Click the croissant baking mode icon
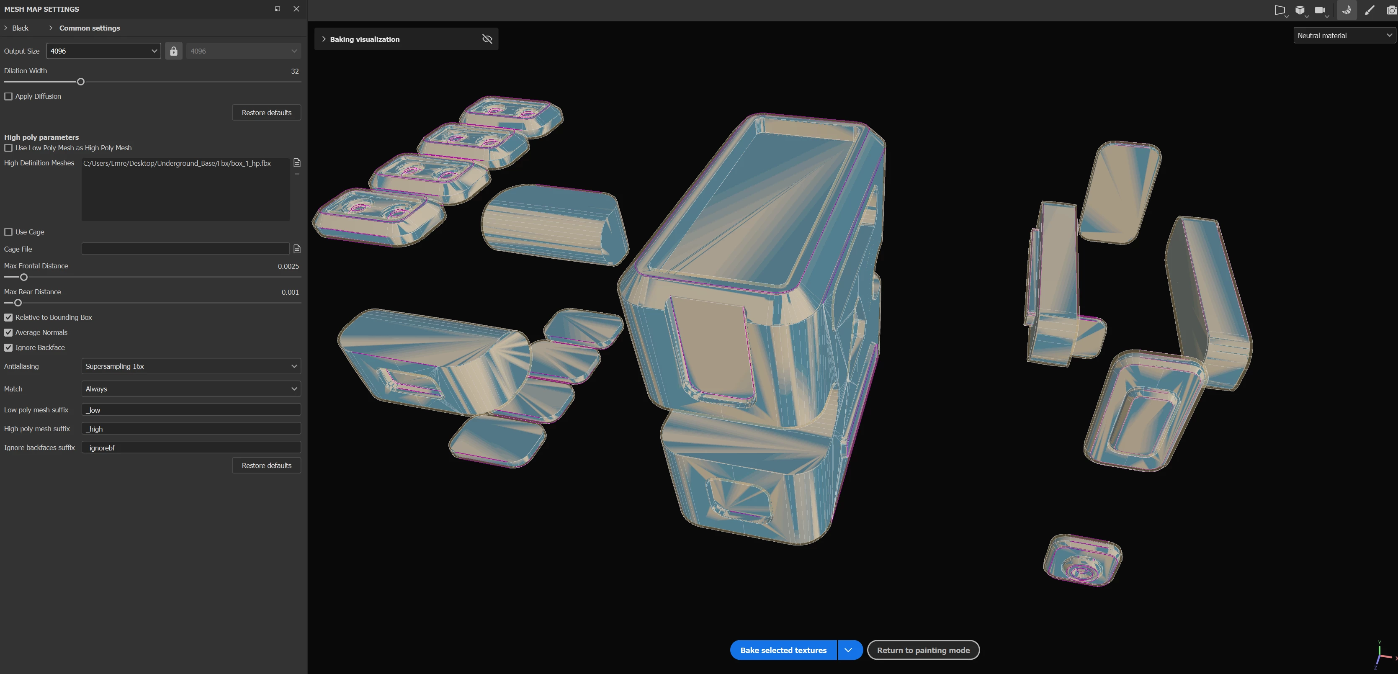 pos(1347,10)
